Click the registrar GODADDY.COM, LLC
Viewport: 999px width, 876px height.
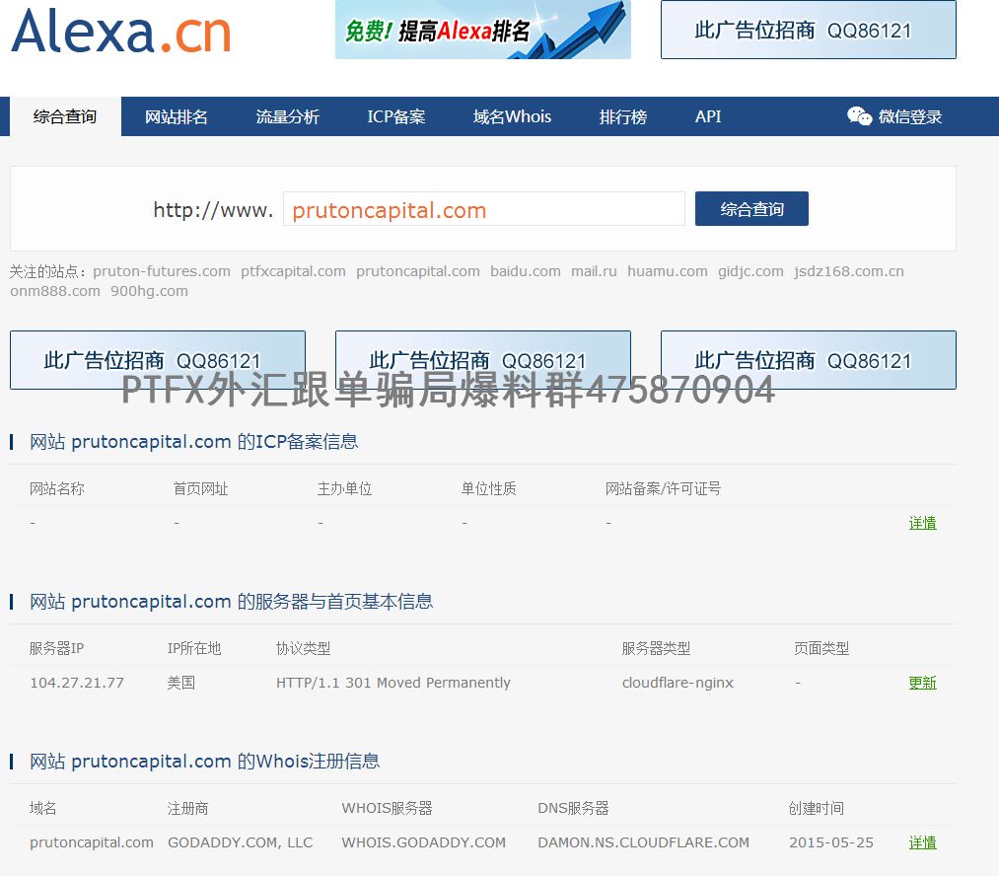pyautogui.click(x=241, y=842)
